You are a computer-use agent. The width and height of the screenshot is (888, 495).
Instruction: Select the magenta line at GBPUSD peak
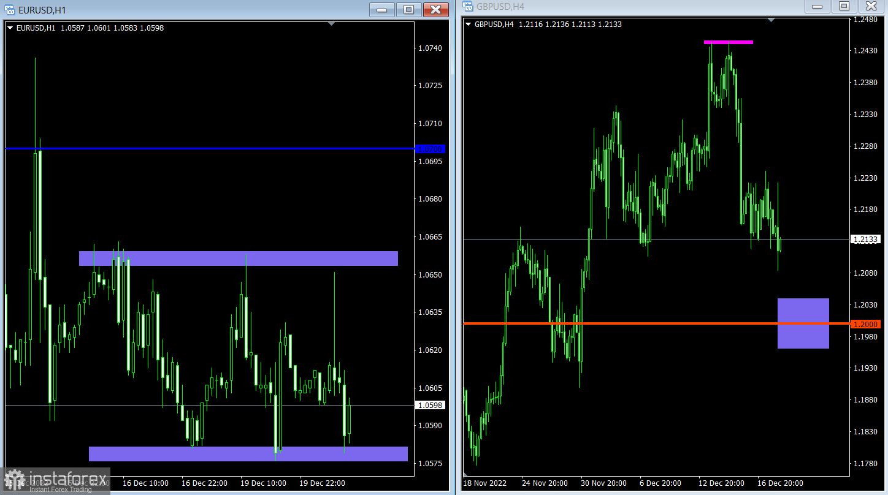(x=729, y=42)
